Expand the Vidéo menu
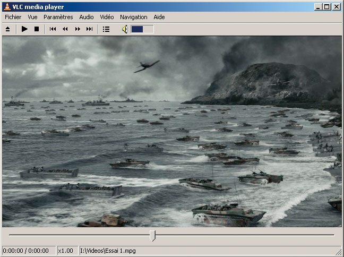Screen dimensions: 344x257 coord(107,17)
